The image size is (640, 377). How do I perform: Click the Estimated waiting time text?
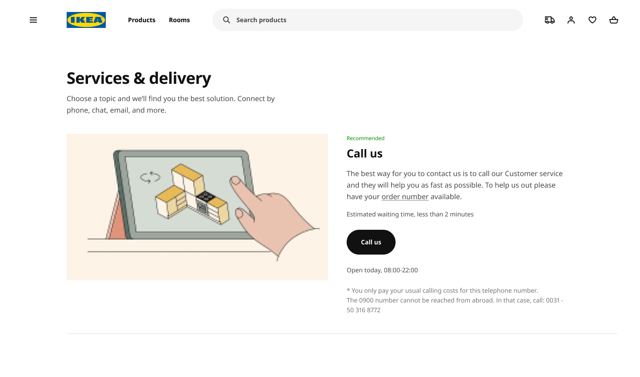coord(410,214)
